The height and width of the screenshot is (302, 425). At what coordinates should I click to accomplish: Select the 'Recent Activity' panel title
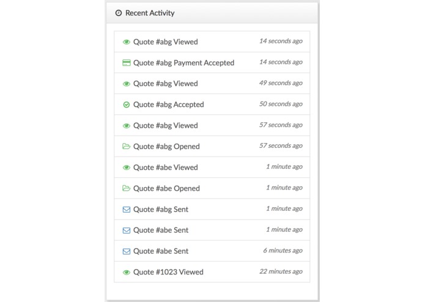coord(150,13)
